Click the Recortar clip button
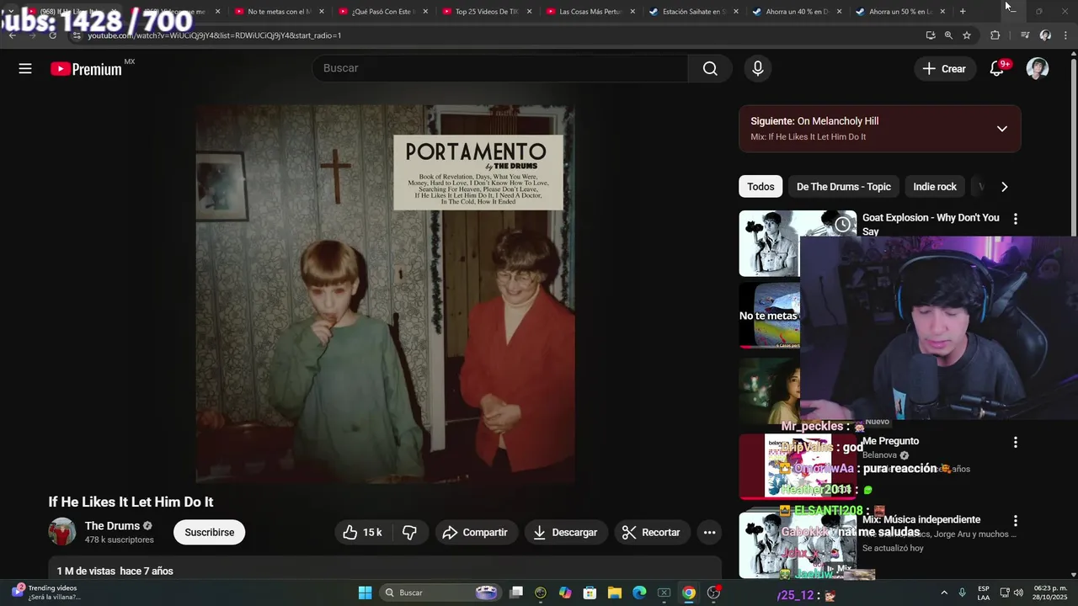The height and width of the screenshot is (606, 1078). pos(651,532)
